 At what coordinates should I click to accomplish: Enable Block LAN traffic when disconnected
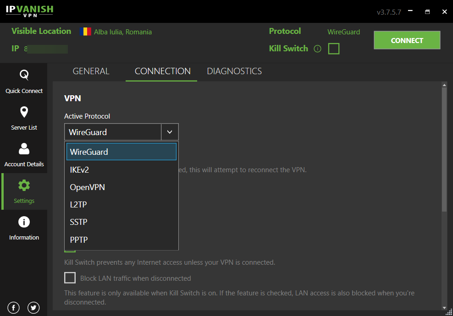pyautogui.click(x=70, y=278)
